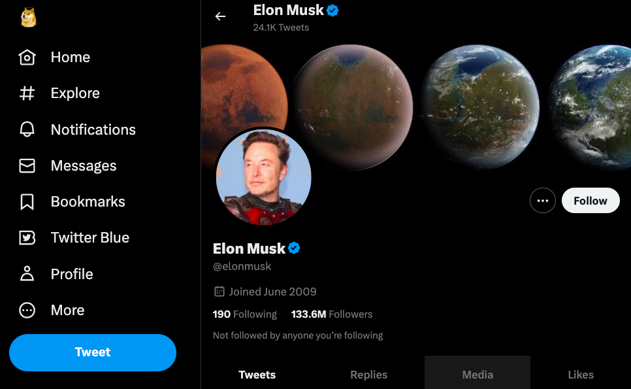The width and height of the screenshot is (631, 389).
Task: Expand the More sidebar menu
Action: tap(67, 310)
